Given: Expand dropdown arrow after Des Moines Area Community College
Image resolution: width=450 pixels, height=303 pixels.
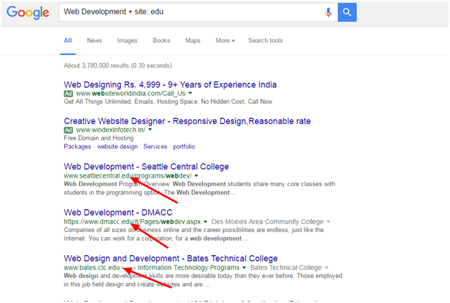Looking at the screenshot, I should click(328, 222).
